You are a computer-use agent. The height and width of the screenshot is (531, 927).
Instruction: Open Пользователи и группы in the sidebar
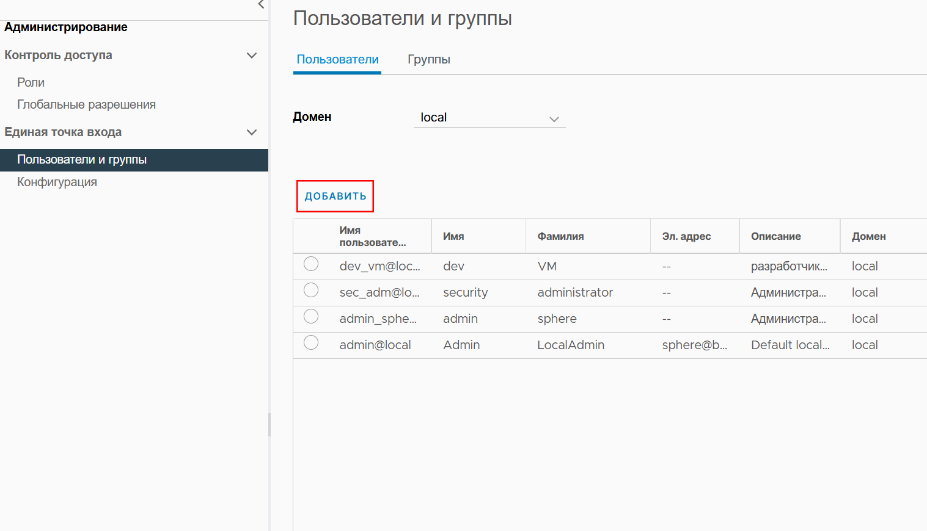click(134, 160)
